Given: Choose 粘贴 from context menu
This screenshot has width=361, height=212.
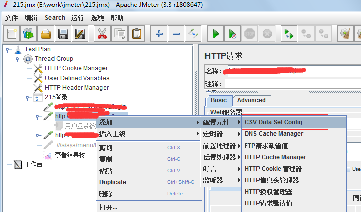Looking at the screenshot, I should click(x=148, y=171).
